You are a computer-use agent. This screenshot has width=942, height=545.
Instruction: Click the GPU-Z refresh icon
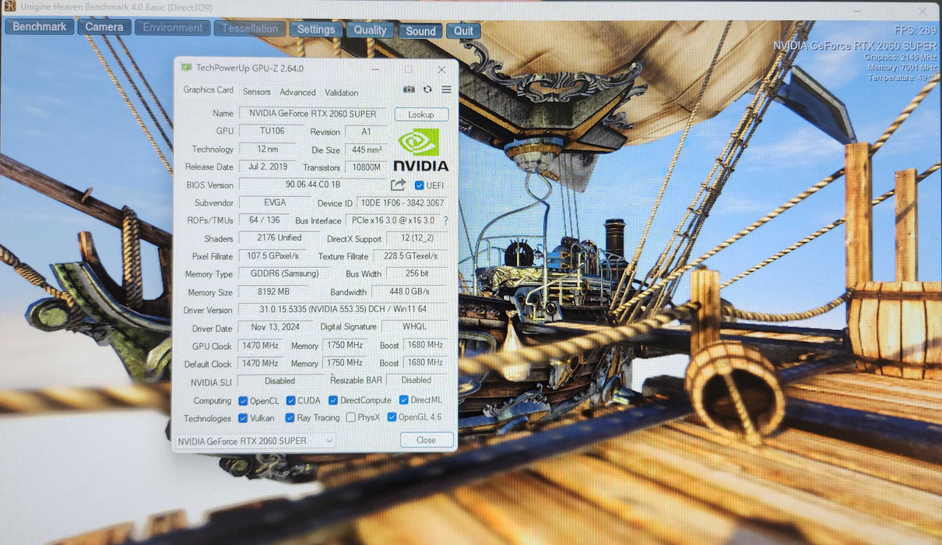(427, 90)
